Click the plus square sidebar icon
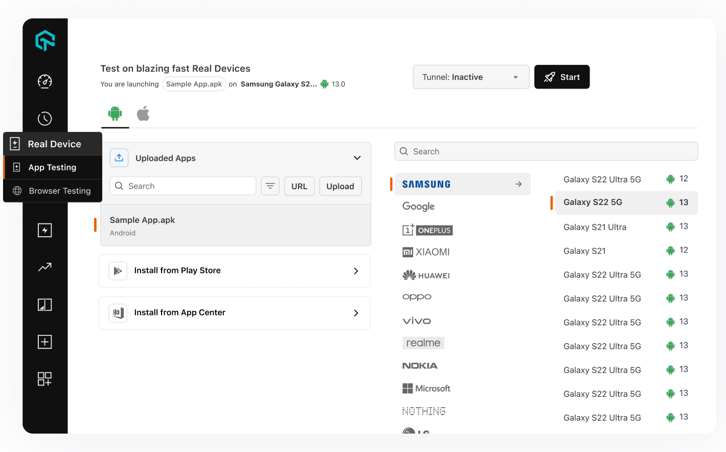 [45, 342]
